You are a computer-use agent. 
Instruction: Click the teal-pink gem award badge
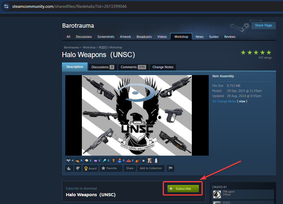pos(143,160)
